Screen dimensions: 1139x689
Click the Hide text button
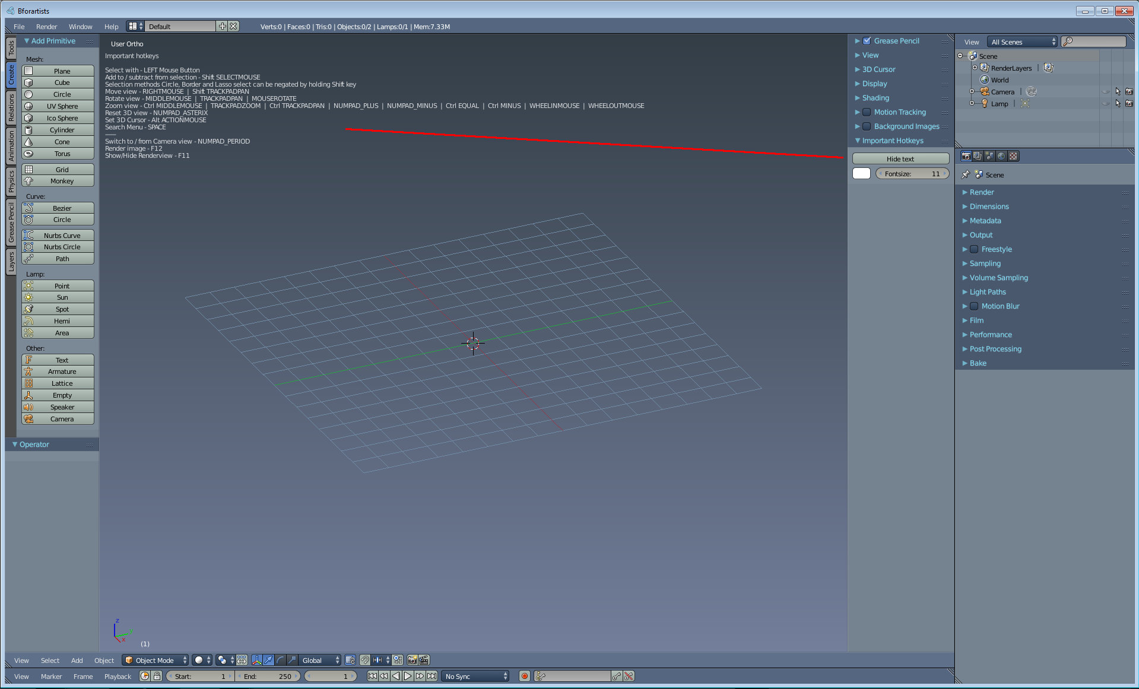coord(900,159)
